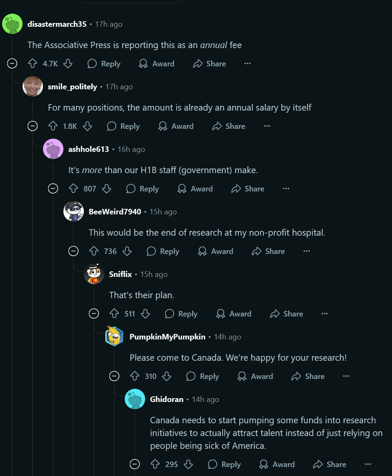
Task: Collapse the BeeWeird7940 comment thread
Action: [x=74, y=251]
